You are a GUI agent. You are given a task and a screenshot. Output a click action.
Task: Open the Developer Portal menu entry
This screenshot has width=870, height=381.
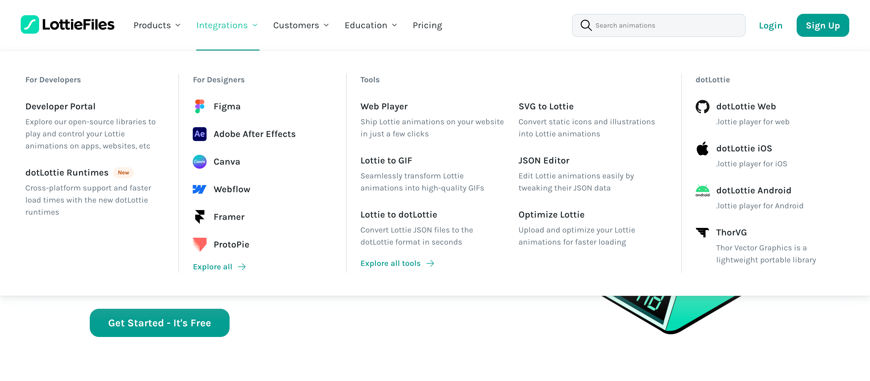pyautogui.click(x=60, y=106)
